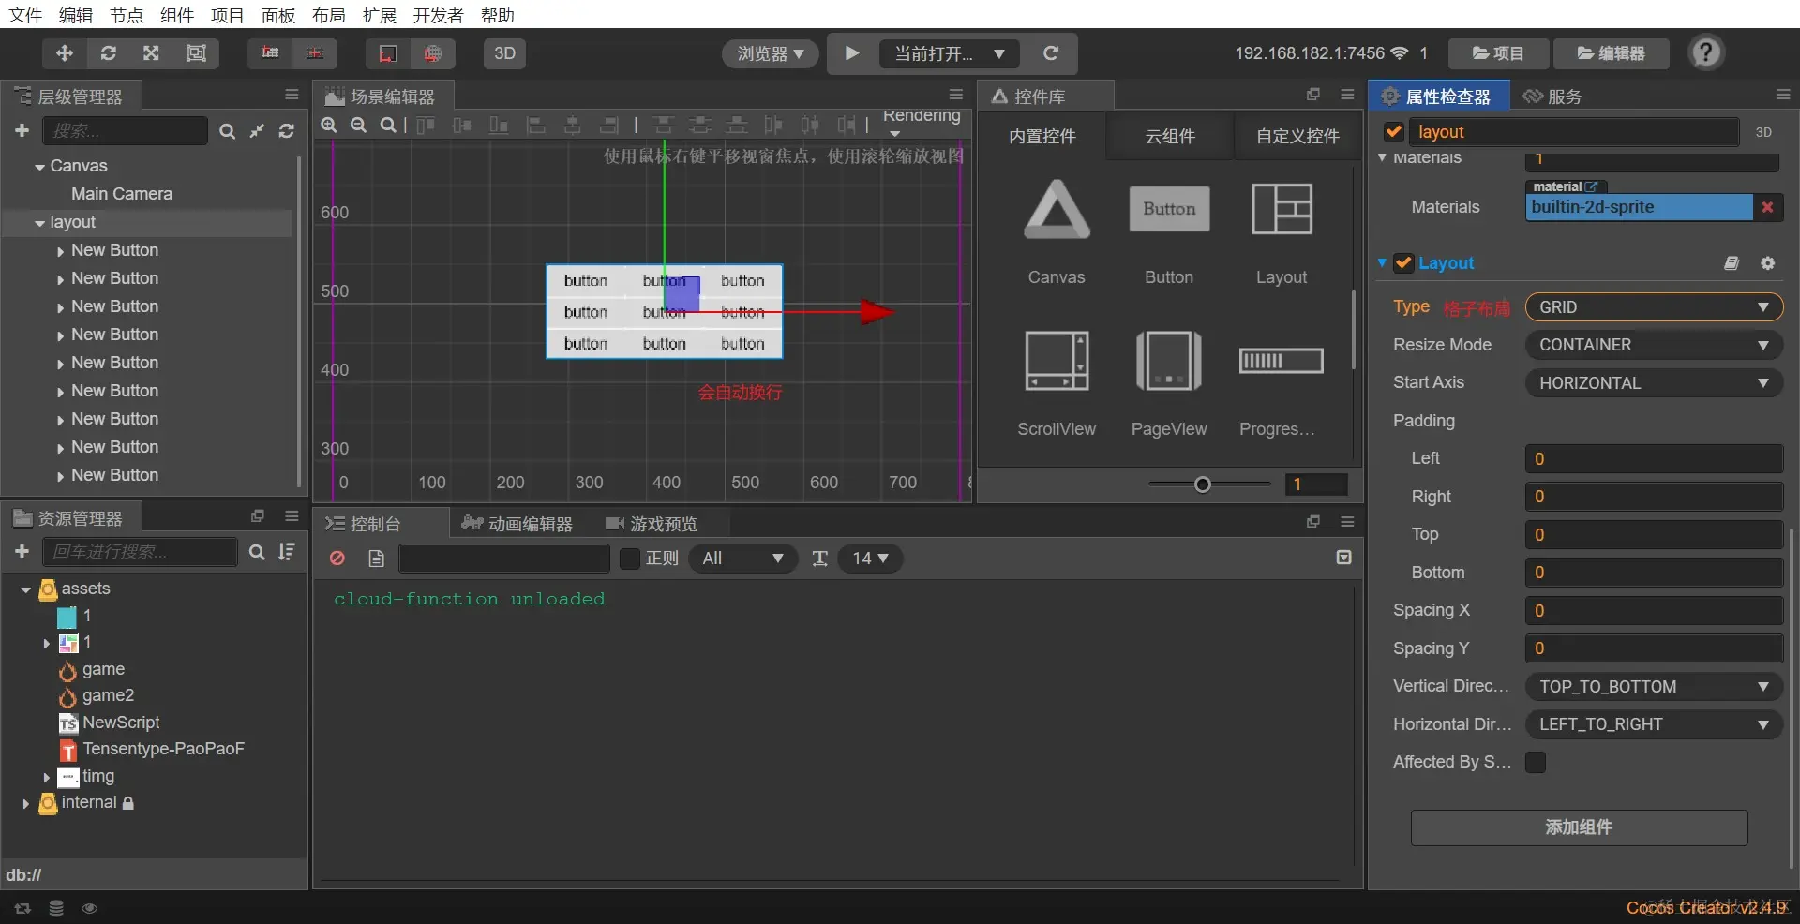Image resolution: width=1800 pixels, height=924 pixels.
Task: Disable the Layout component checkbox
Action: click(x=1403, y=263)
